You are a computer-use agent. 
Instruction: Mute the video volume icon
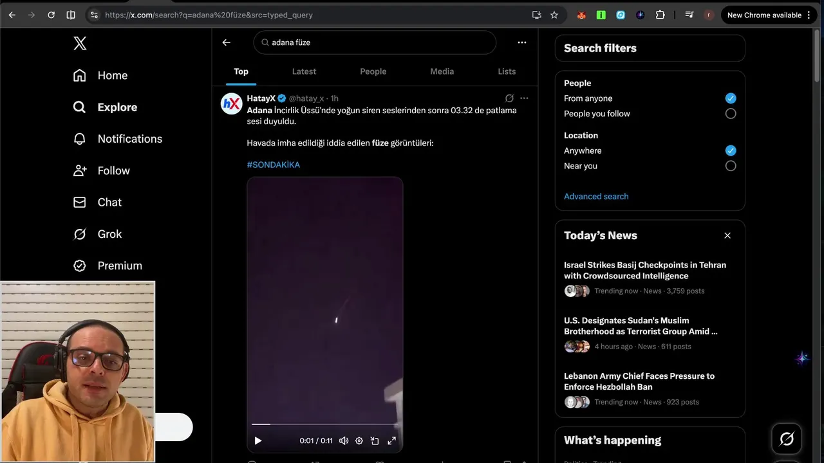(344, 440)
